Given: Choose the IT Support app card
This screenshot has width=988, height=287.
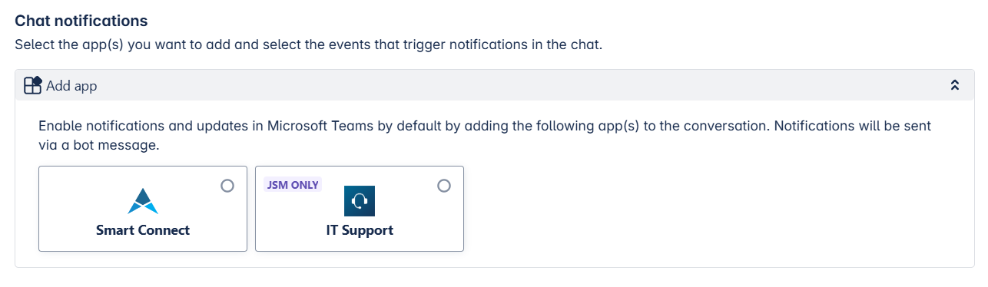Looking at the screenshot, I should tap(360, 209).
